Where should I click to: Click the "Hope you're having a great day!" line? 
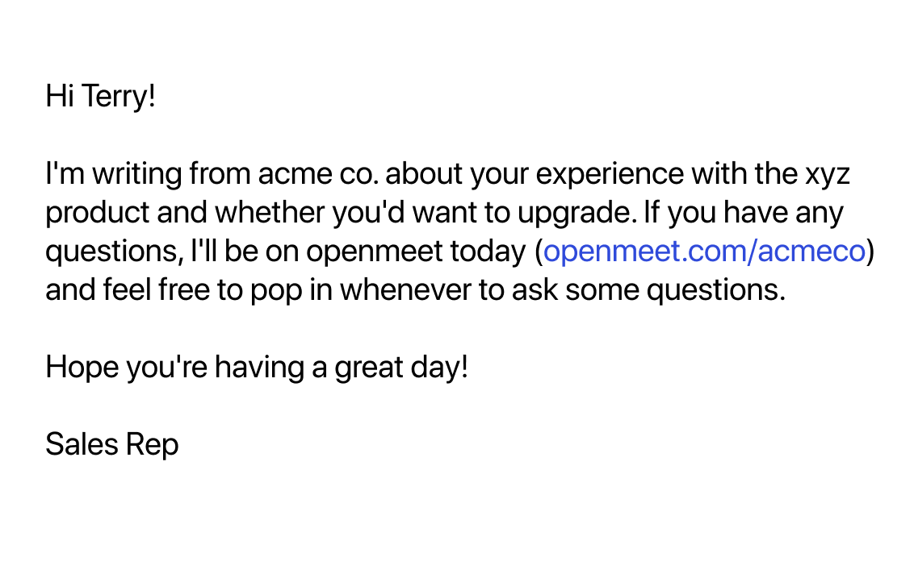(x=257, y=368)
